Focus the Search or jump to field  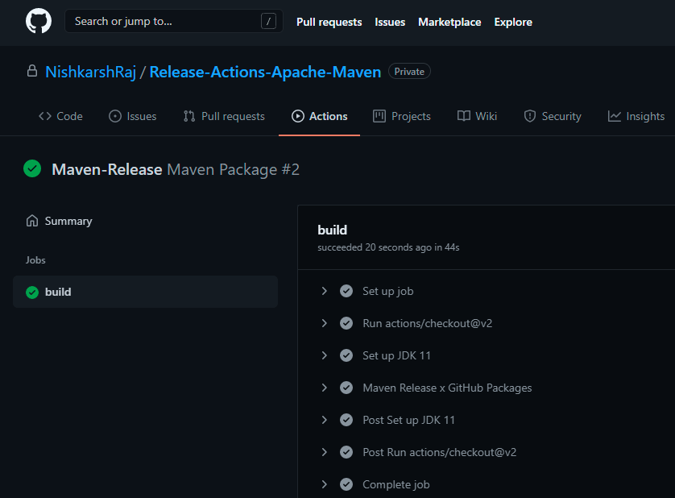tap(173, 21)
